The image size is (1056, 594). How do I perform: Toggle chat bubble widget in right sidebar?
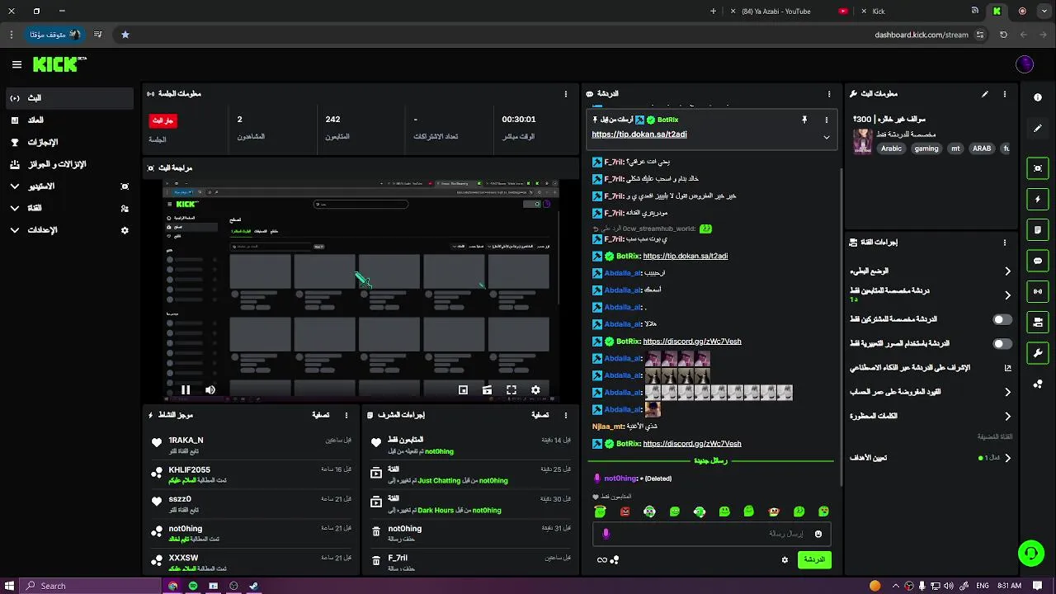pos(1038,261)
